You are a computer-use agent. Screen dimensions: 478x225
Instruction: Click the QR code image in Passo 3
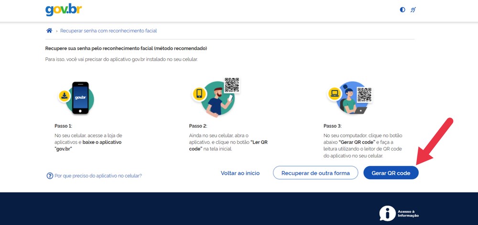click(364, 95)
